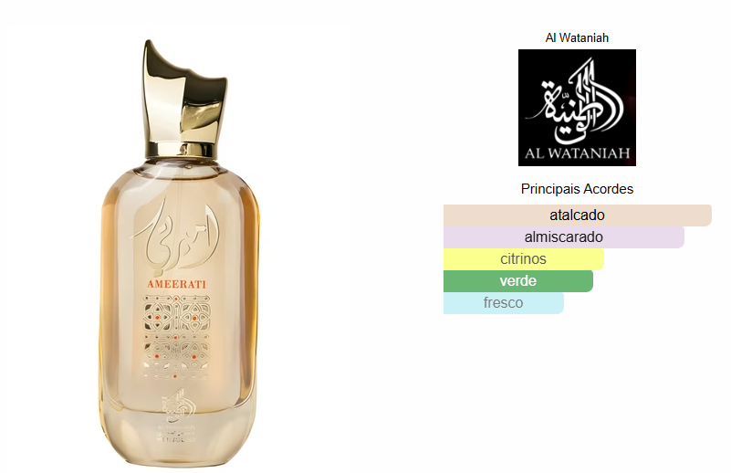Image resolution: width=731 pixels, height=473 pixels.
Task: Open the Ameerati perfume bottle image
Action: pos(180,254)
